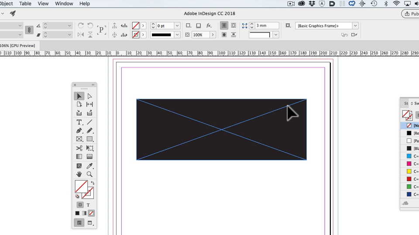Viewport: 419px width, 235px height.
Task: Apply solid color from toolbox
Action: click(x=77, y=213)
